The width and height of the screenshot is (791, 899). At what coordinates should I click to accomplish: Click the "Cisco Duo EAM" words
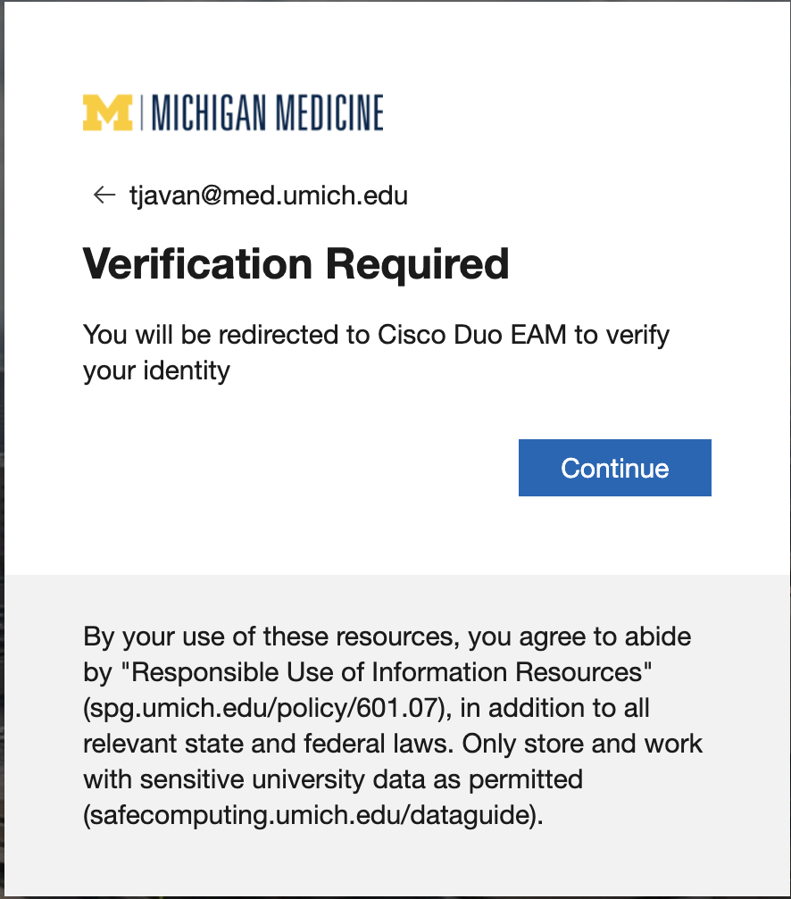coord(471,335)
